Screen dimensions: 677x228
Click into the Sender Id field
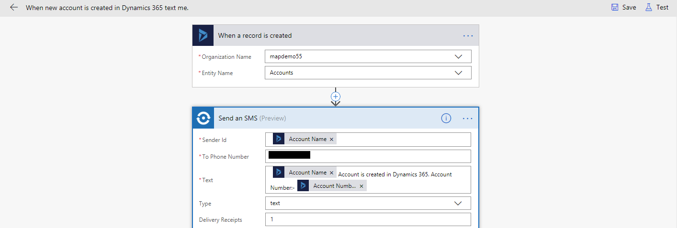[368, 140]
